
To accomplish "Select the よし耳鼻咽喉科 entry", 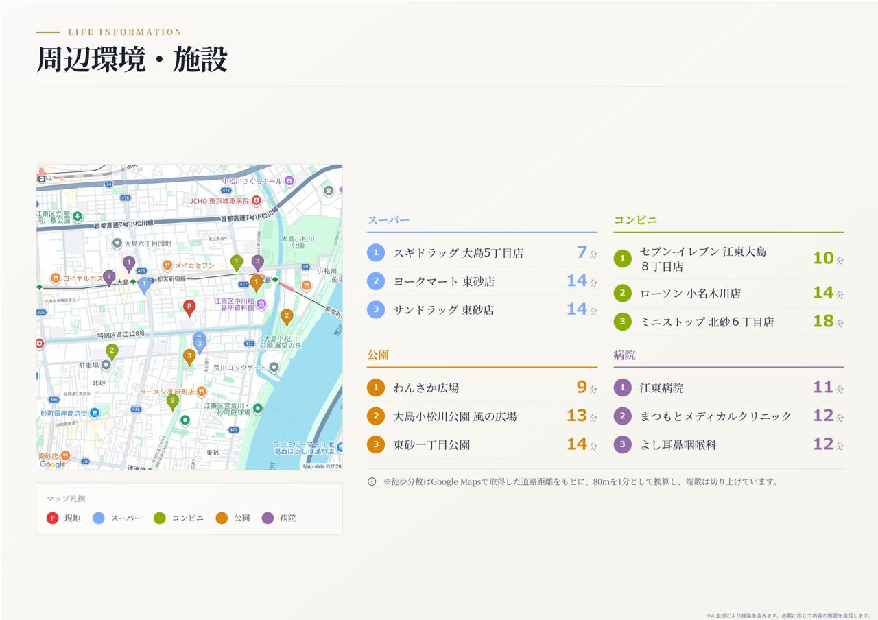I will tap(728, 444).
